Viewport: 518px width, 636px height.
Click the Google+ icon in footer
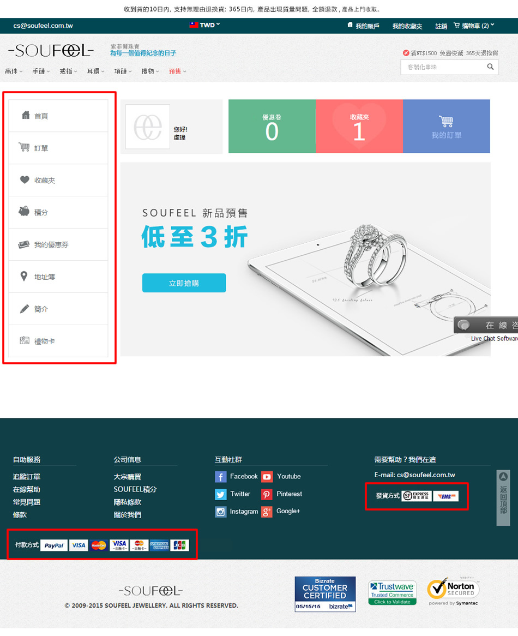pos(267,512)
